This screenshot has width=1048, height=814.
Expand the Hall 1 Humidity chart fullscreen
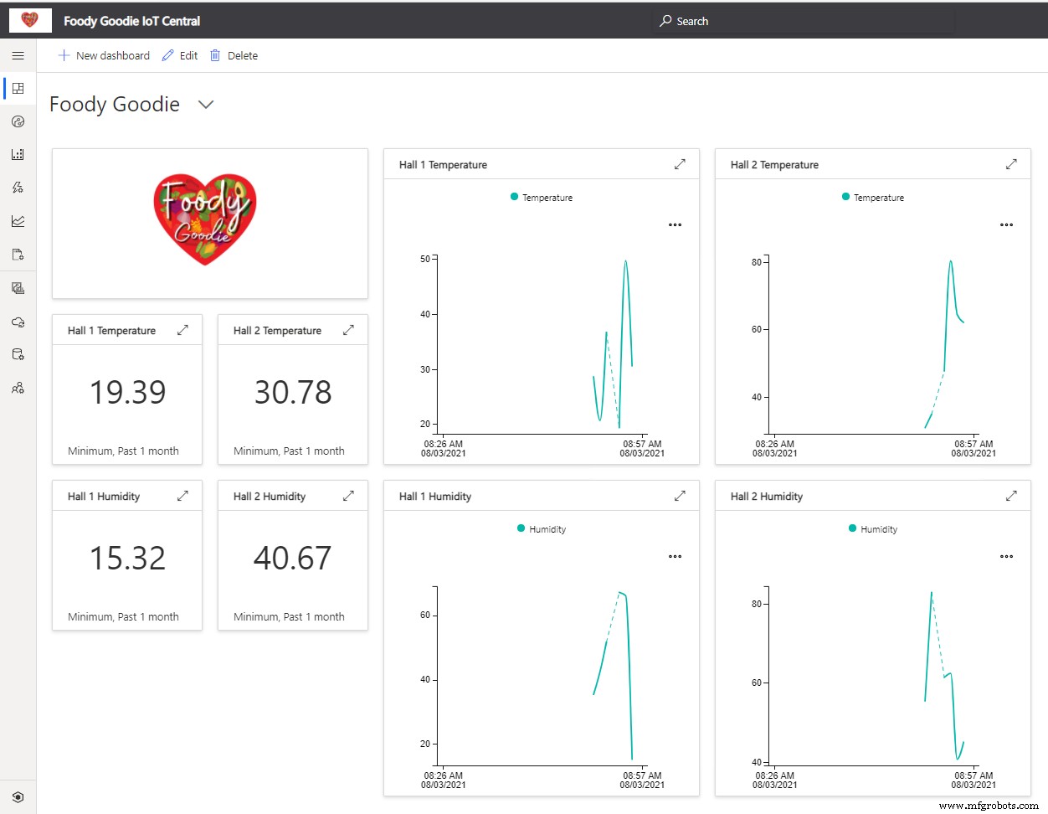tap(680, 495)
